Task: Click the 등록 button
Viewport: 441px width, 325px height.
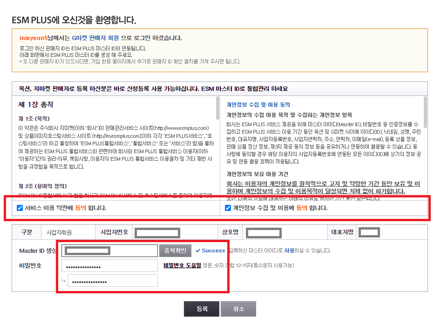Action: point(202,309)
